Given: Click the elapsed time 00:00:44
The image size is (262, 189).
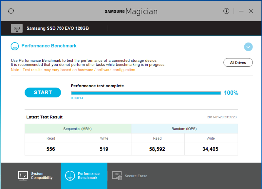Looking at the screenshot, I should point(77,98).
